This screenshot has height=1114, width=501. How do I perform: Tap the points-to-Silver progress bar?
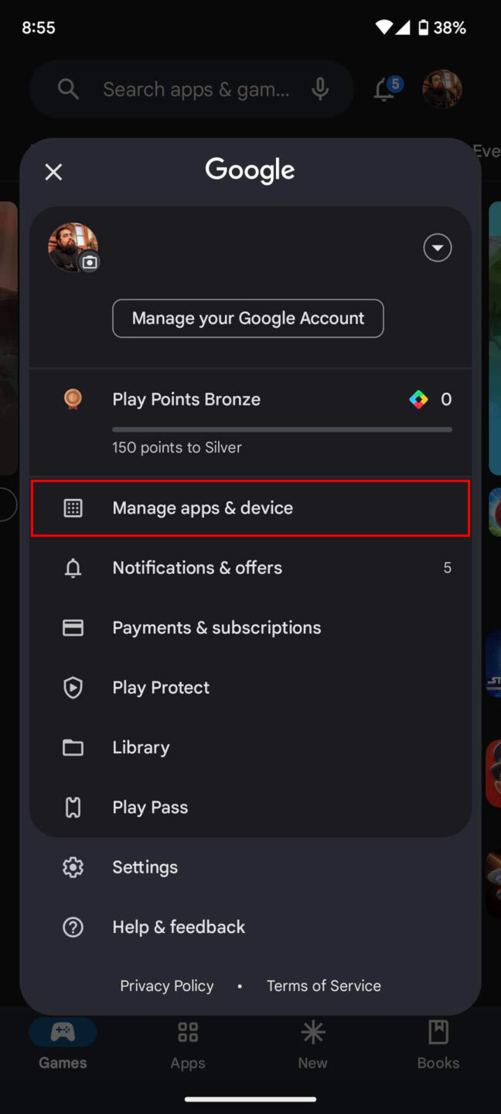coord(281,429)
